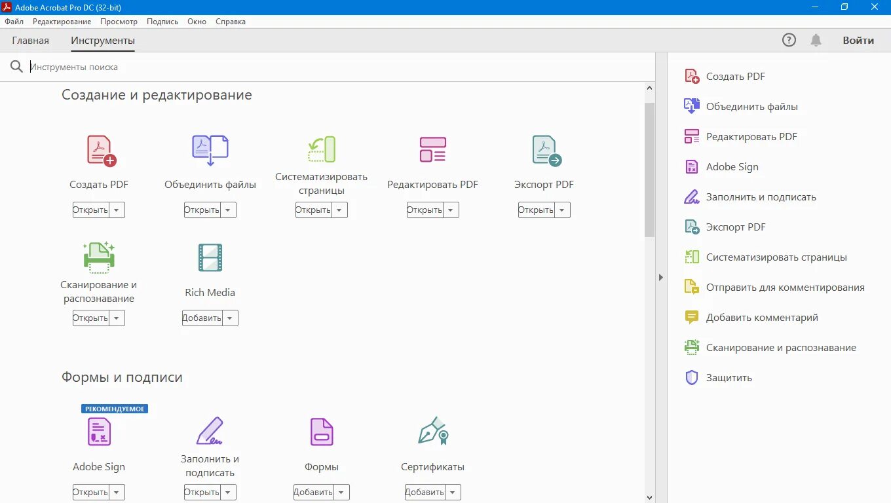Switch to the Инструменты tab

[x=103, y=41]
